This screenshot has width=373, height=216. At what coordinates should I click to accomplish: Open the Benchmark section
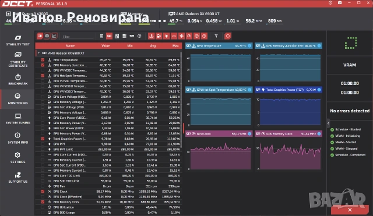tap(18, 80)
